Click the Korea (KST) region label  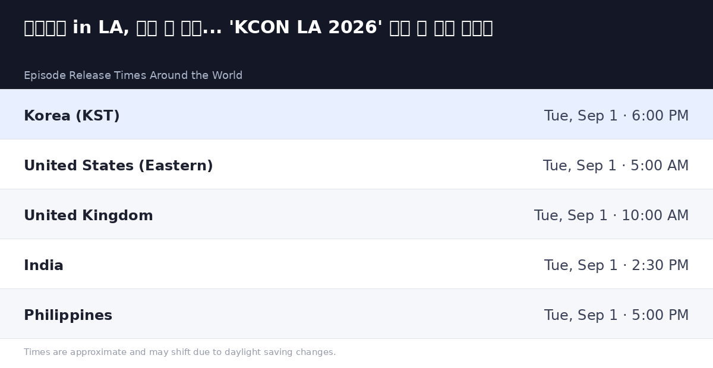72,116
